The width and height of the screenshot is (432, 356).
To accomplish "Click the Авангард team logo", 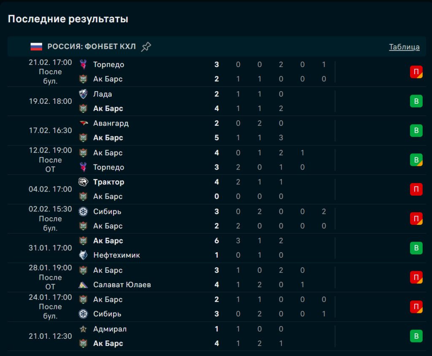I will (x=83, y=123).
